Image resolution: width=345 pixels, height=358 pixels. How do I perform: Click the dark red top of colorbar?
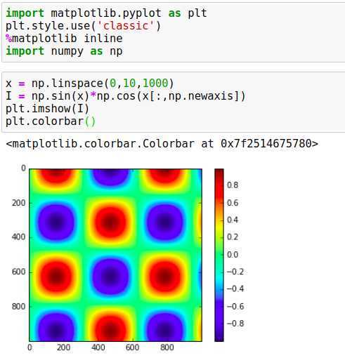[219, 173]
